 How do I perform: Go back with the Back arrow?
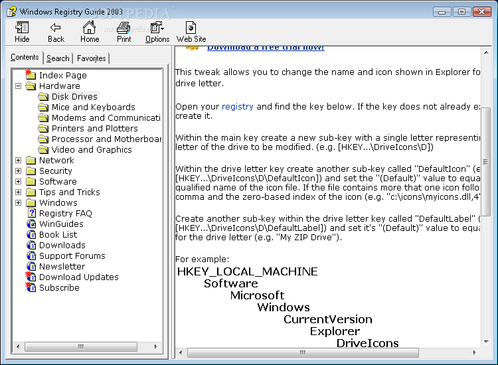(56, 28)
